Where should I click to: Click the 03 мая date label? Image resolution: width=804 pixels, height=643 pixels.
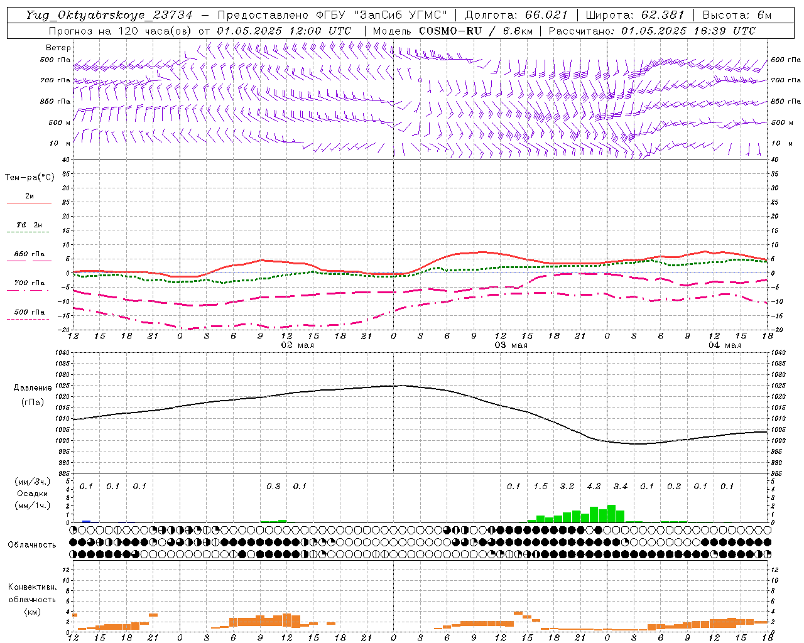tap(511, 345)
